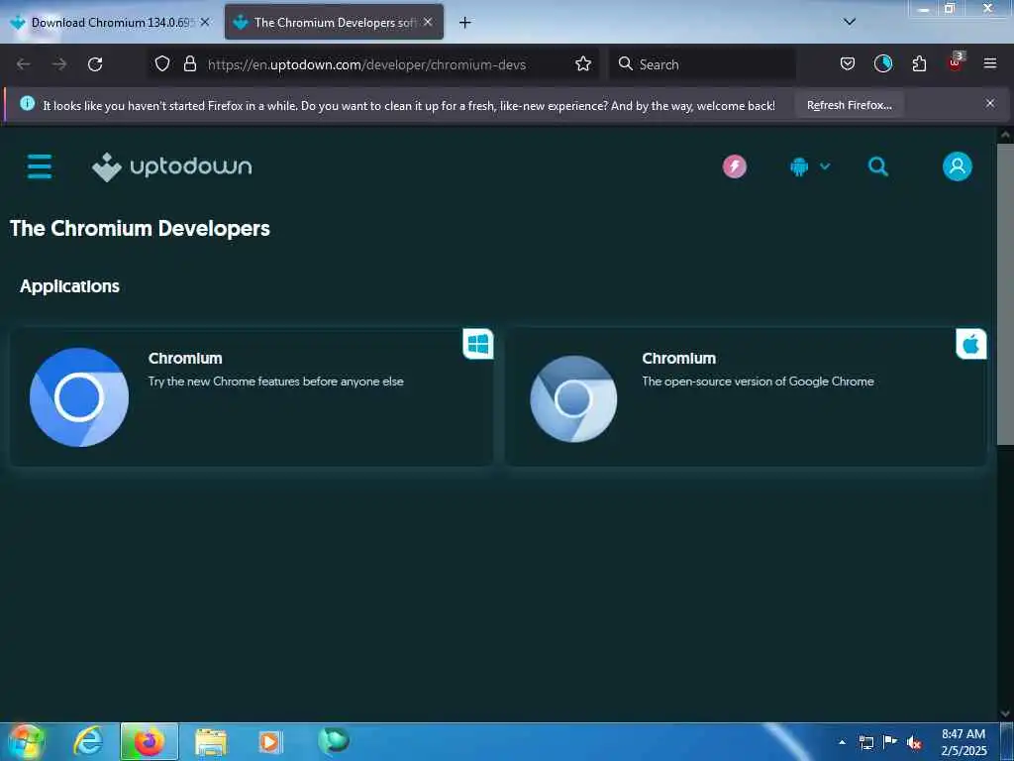Click the scrollbar up arrow
Image resolution: width=1014 pixels, height=761 pixels.
[x=1005, y=135]
